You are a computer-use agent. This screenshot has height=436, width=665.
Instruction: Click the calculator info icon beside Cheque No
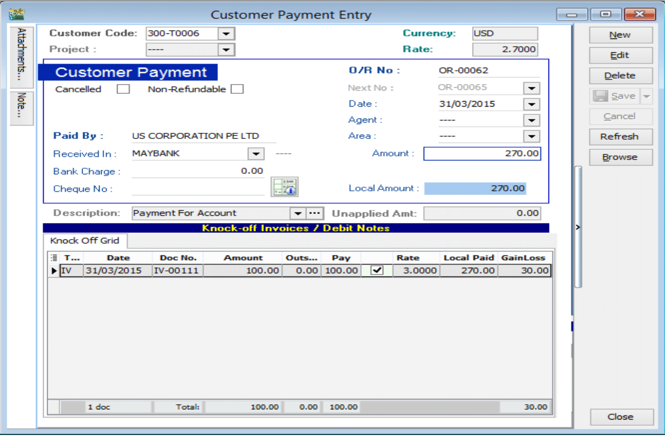(285, 187)
